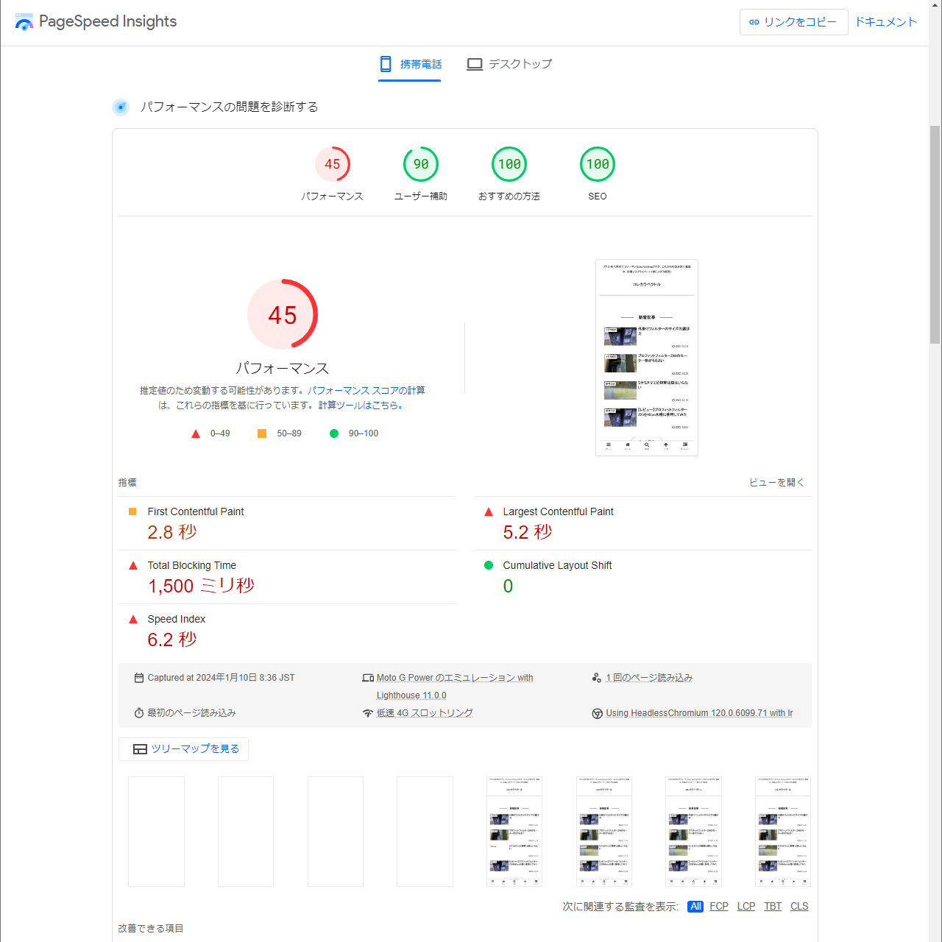
Task: Filter audits by LCP
Action: pyautogui.click(x=746, y=907)
